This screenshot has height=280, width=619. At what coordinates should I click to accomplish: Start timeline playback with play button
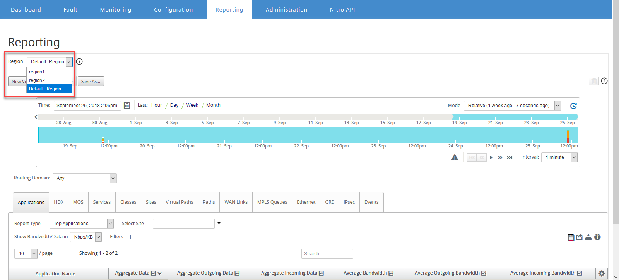[491, 157]
